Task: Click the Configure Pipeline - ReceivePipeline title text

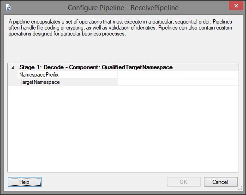Action: 123,8
